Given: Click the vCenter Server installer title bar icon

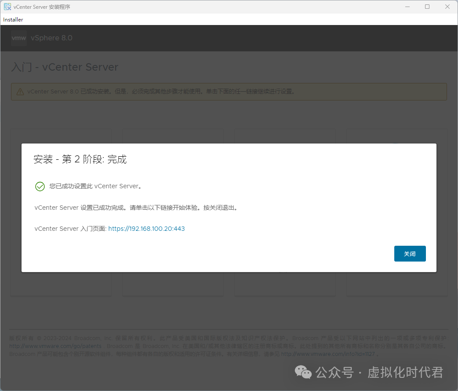Looking at the screenshot, I should pyautogui.click(x=7, y=7).
